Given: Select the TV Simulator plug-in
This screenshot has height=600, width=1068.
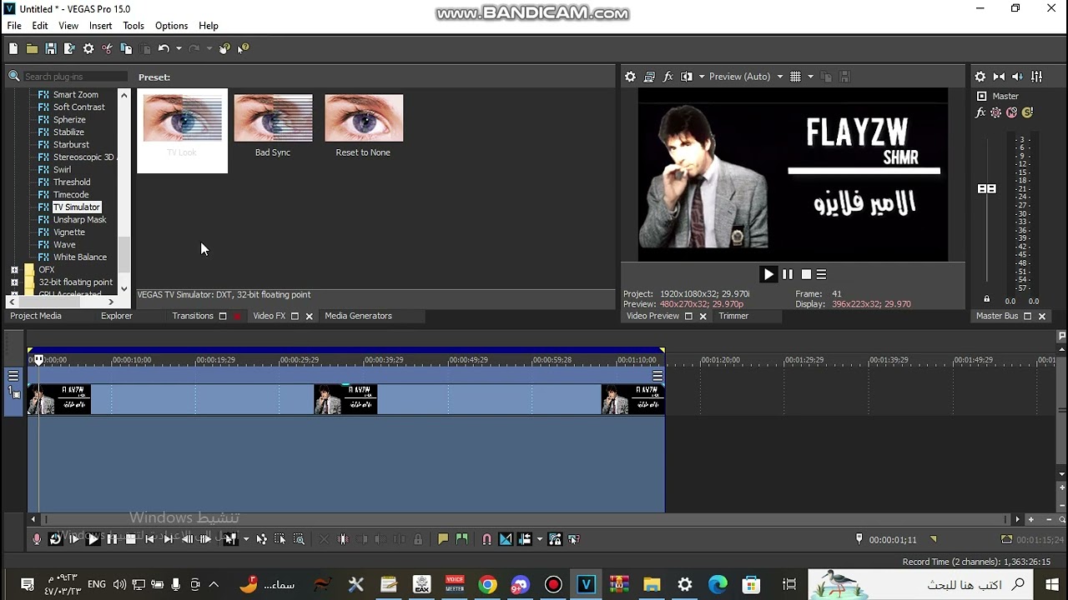Looking at the screenshot, I should (x=76, y=207).
